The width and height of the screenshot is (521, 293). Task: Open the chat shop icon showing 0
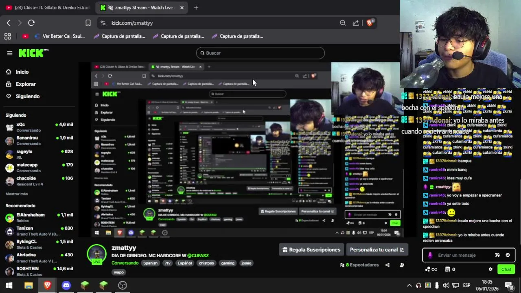[x=450, y=269]
